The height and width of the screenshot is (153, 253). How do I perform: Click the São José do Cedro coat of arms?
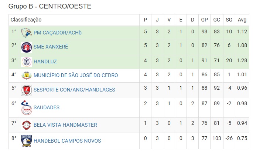[x=27, y=76]
